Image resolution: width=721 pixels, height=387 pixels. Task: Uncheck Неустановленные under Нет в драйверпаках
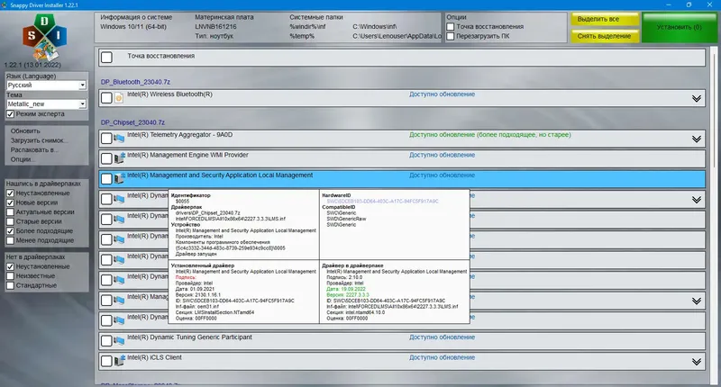click(x=10, y=266)
